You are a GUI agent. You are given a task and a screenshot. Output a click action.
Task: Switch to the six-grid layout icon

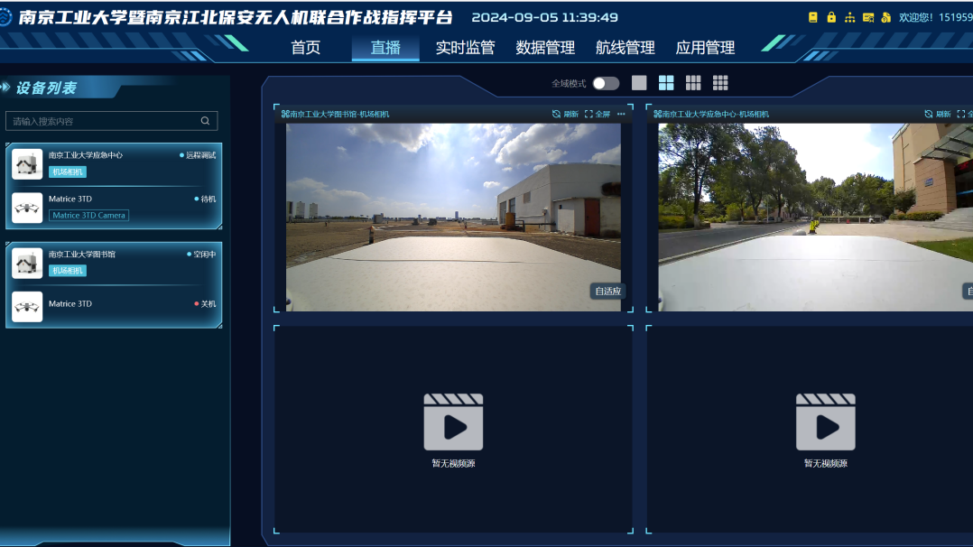tap(693, 83)
